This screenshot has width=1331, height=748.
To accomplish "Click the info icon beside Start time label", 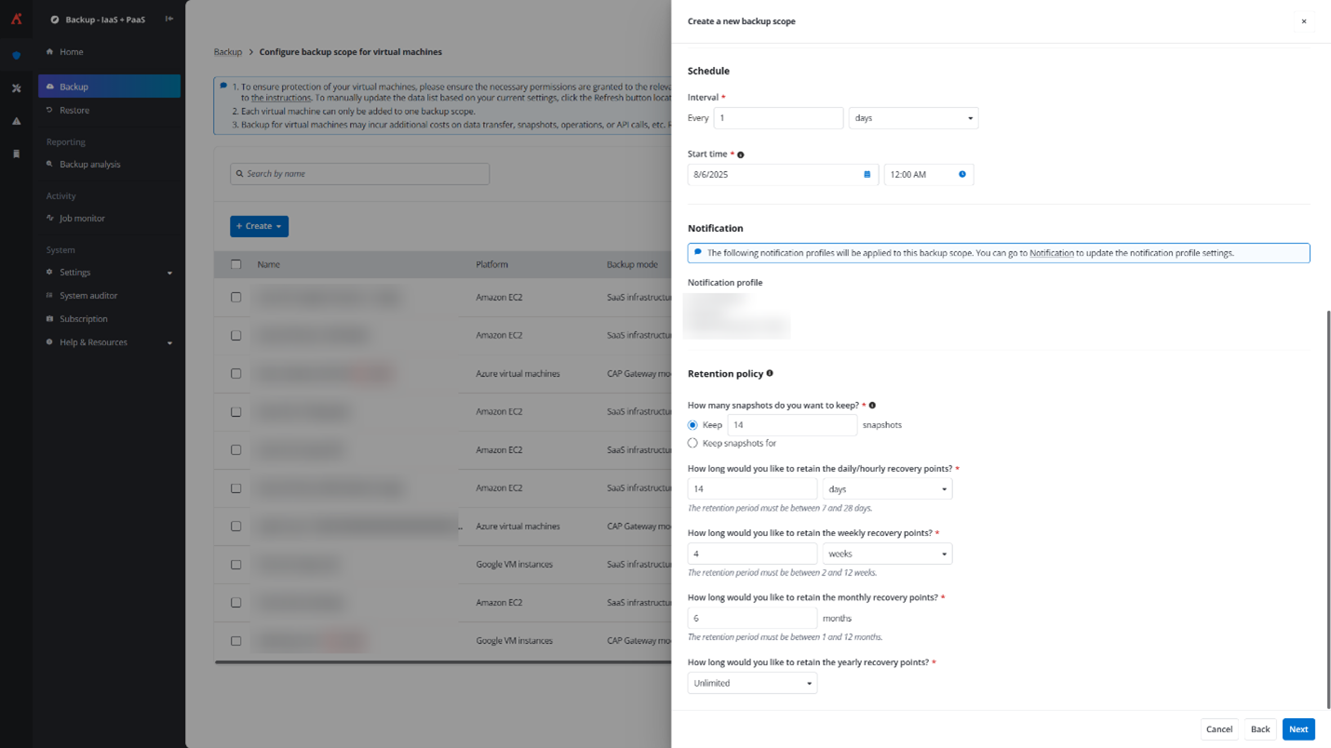I will (x=741, y=154).
